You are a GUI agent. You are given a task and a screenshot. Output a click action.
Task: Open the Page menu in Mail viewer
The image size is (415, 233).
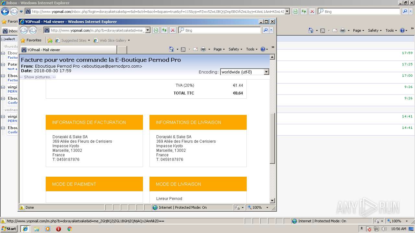tap(219, 49)
